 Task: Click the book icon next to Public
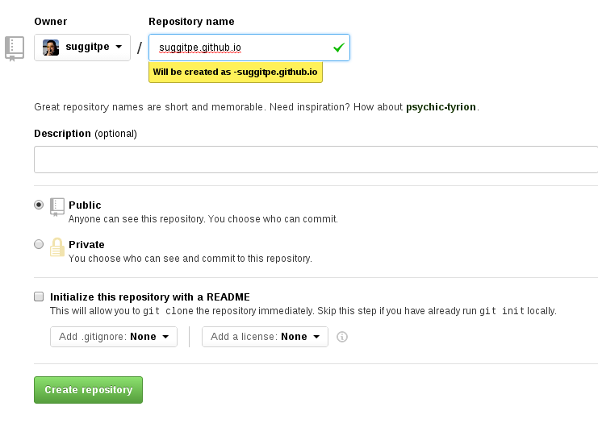pyautogui.click(x=56, y=206)
